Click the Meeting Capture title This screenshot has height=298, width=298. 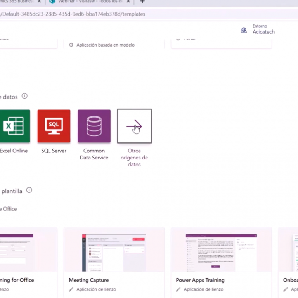pyautogui.click(x=89, y=280)
